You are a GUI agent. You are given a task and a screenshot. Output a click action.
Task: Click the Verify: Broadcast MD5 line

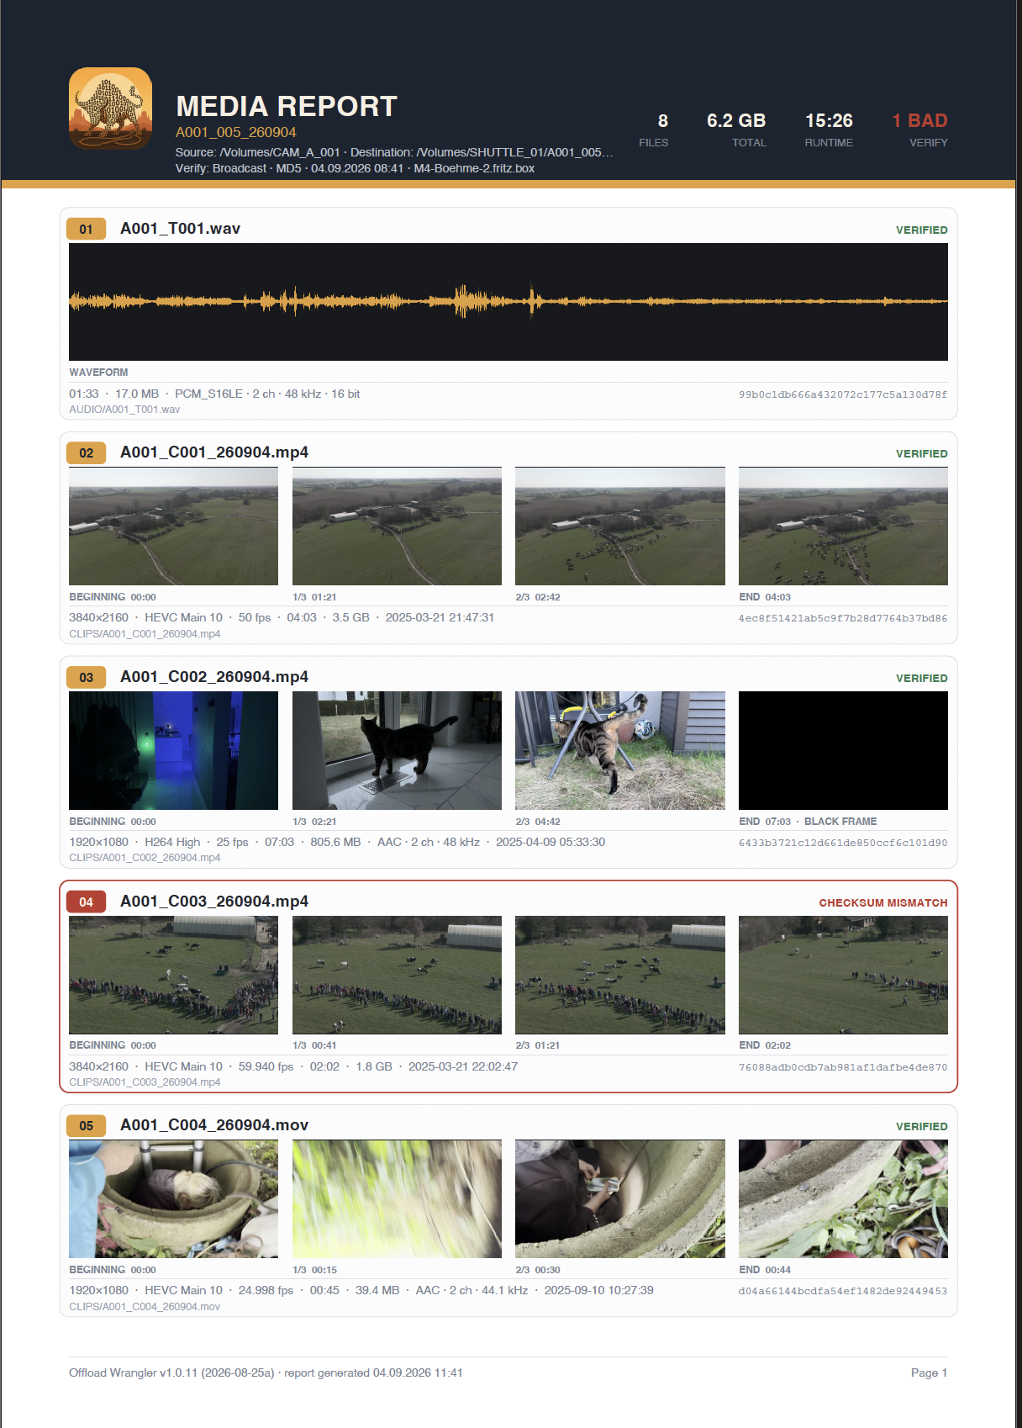point(355,168)
